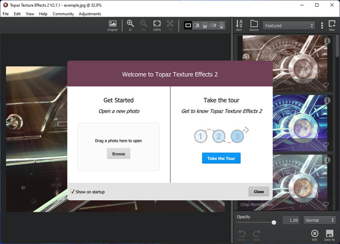Show info for Crisp Morning Run preset

[327, 160]
